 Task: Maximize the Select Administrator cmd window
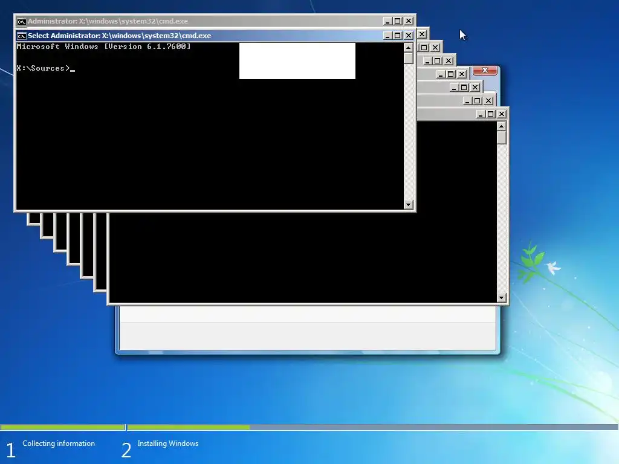coord(398,36)
